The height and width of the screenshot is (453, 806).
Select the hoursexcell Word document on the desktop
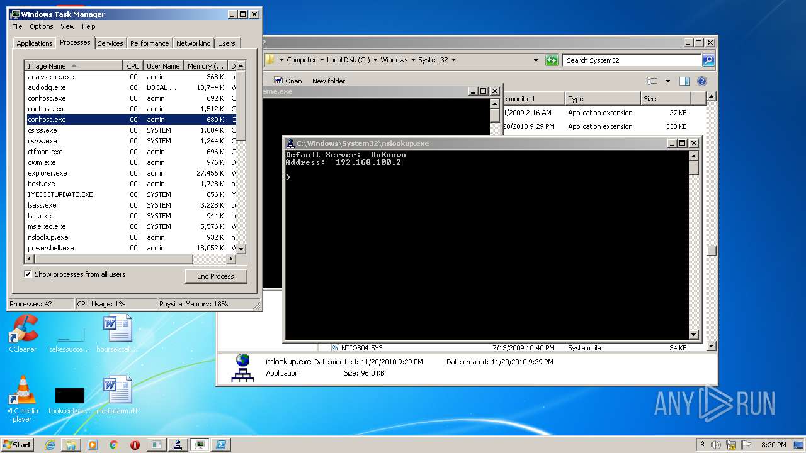click(x=117, y=333)
